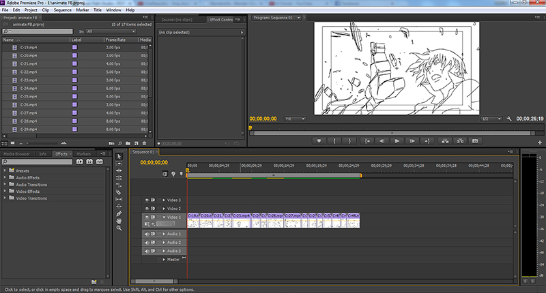
Task: Open Program monitor settings wrench
Action: 509,119
